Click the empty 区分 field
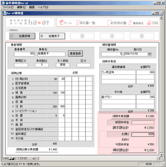This screenshot has height=167, width=166. (84, 65)
